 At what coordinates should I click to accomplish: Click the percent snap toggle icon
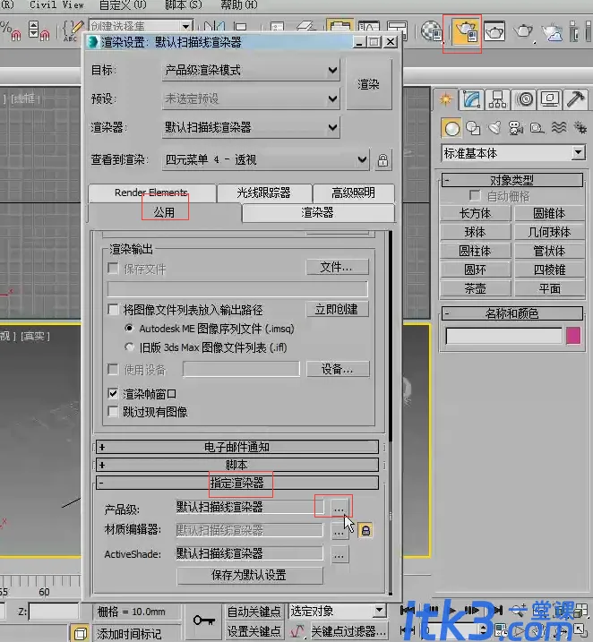tap(10, 31)
